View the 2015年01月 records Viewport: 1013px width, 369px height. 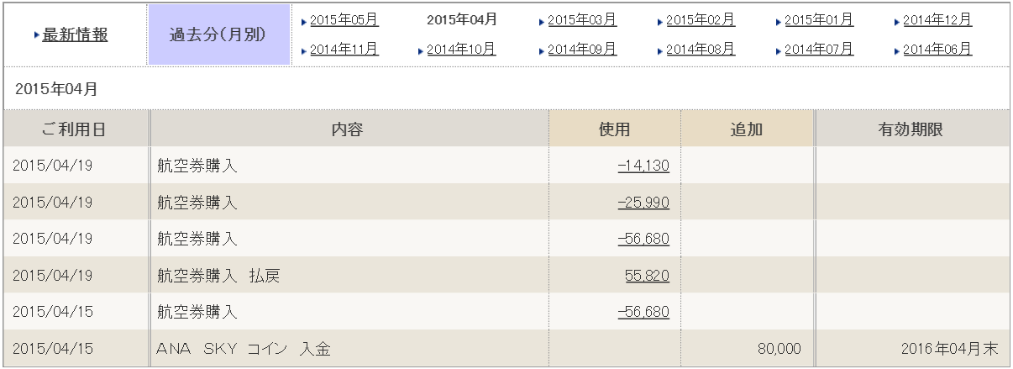819,19
